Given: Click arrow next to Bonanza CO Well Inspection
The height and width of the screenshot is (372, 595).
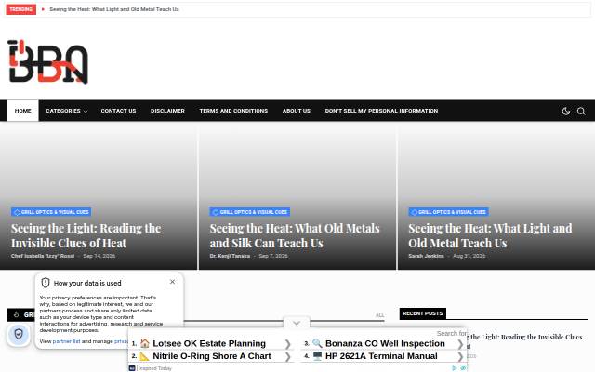Looking at the screenshot, I should (x=460, y=344).
